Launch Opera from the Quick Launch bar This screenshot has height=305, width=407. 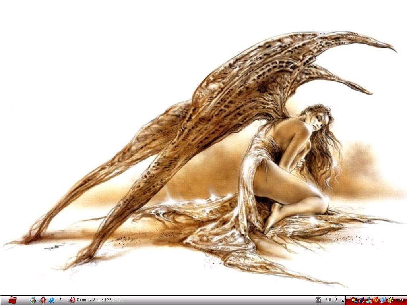(43, 300)
